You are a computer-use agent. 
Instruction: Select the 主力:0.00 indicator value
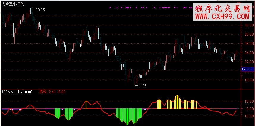(25, 92)
